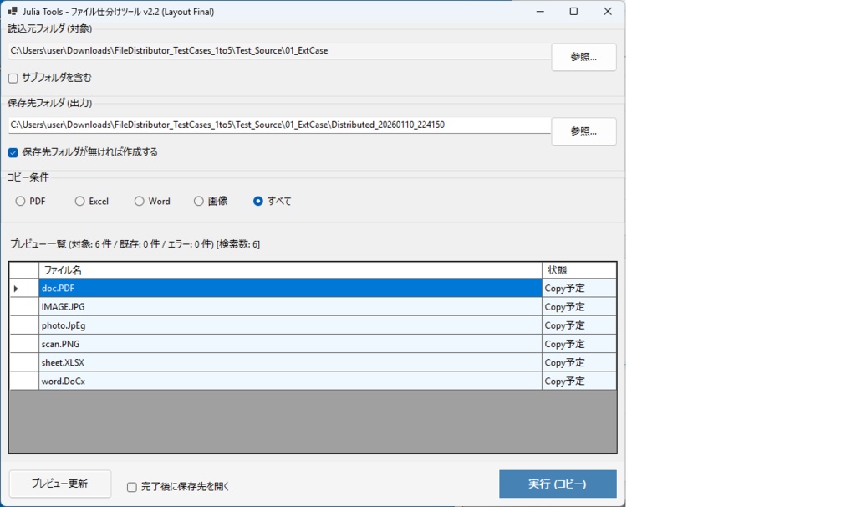Image resolution: width=856 pixels, height=507 pixels.
Task: Check 完了後に保存先を開く option
Action: tap(131, 486)
